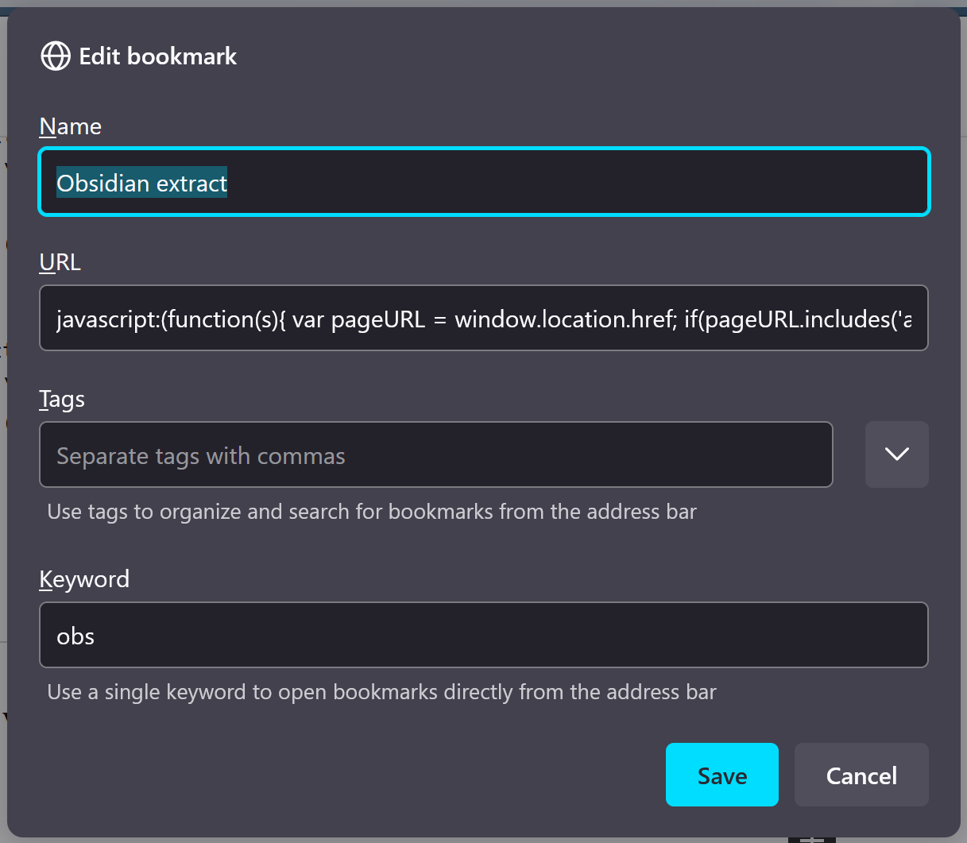Expand the tags selector chevron dropdown
Viewport: 967px width, 843px height.
896,454
